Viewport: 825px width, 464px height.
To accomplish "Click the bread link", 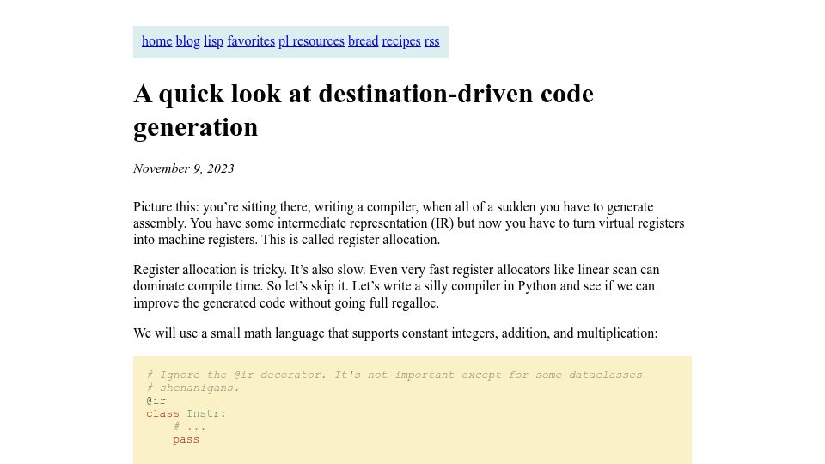I will coord(363,41).
